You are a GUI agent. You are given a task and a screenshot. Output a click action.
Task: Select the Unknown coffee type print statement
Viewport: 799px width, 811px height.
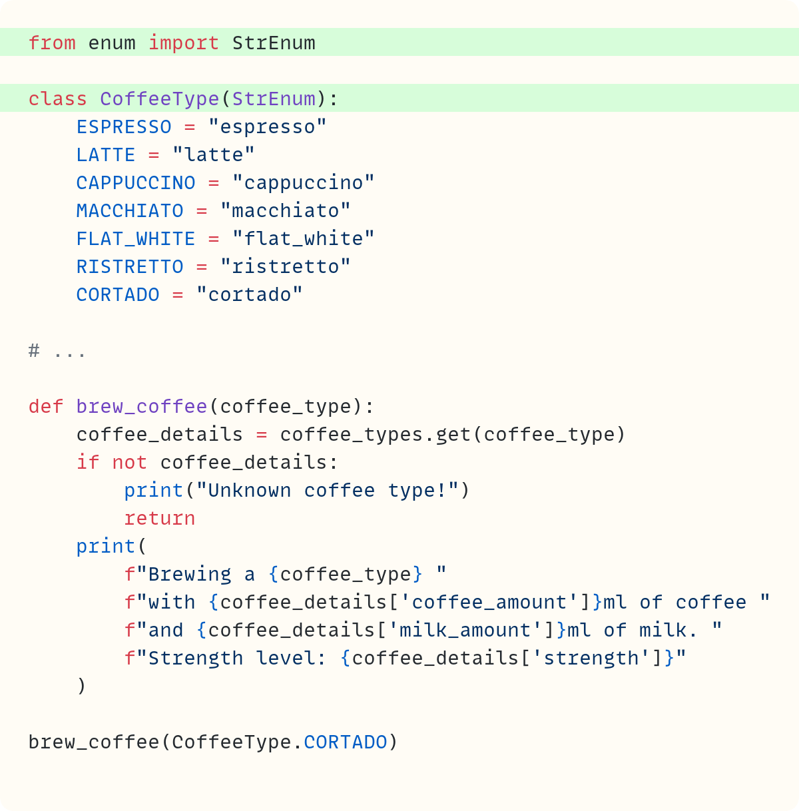click(x=296, y=490)
